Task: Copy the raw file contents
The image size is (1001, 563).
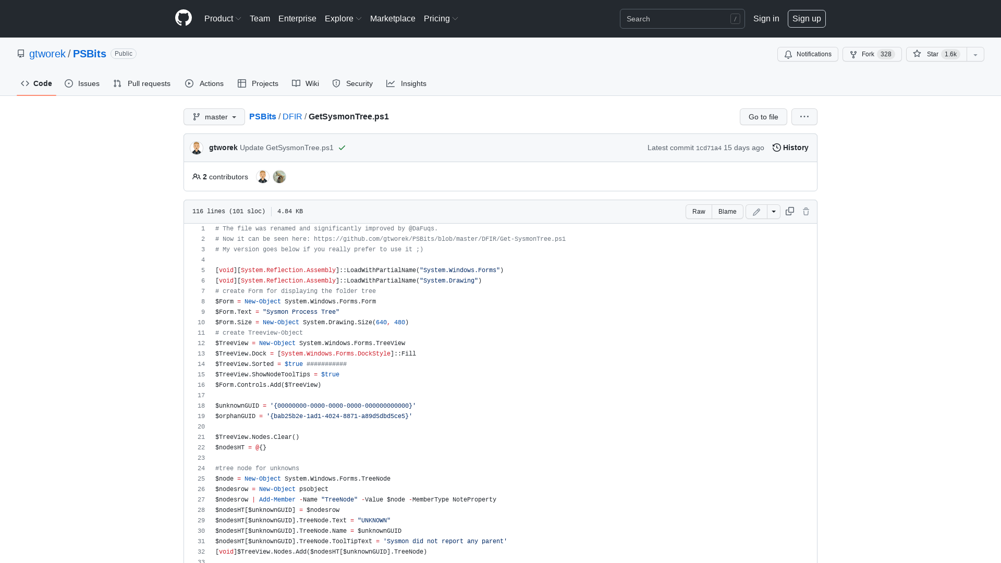Action: coord(789,211)
